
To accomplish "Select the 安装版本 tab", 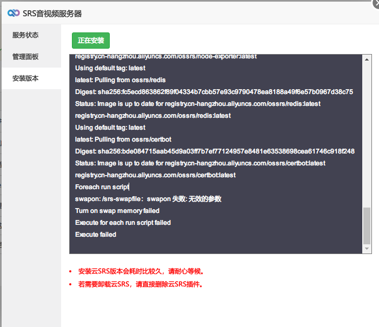I will point(31,78).
